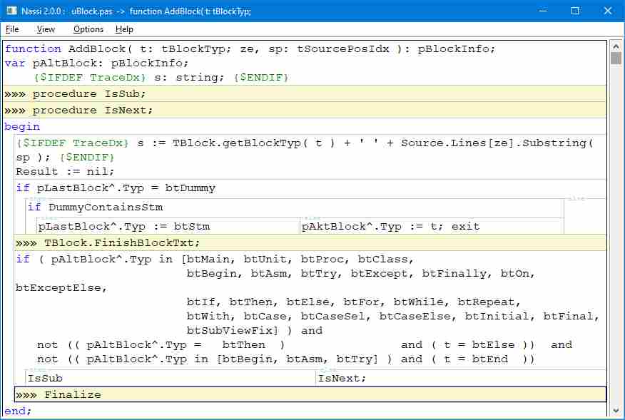625x420 pixels.
Task: Click the 'Result := nil;' statement
Action: click(x=65, y=172)
